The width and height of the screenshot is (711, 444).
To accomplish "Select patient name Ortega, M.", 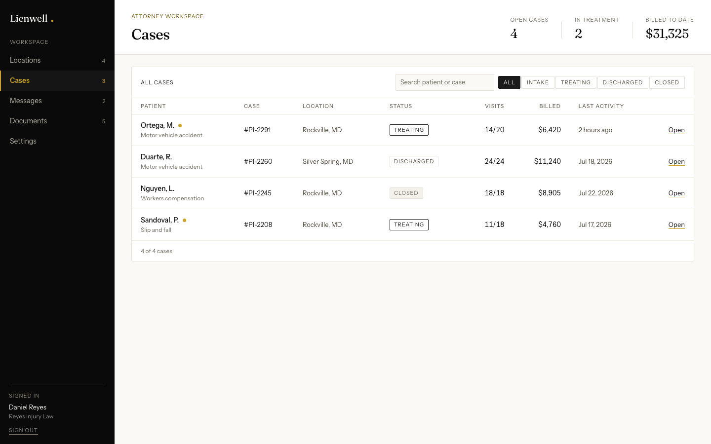I will pyautogui.click(x=158, y=125).
